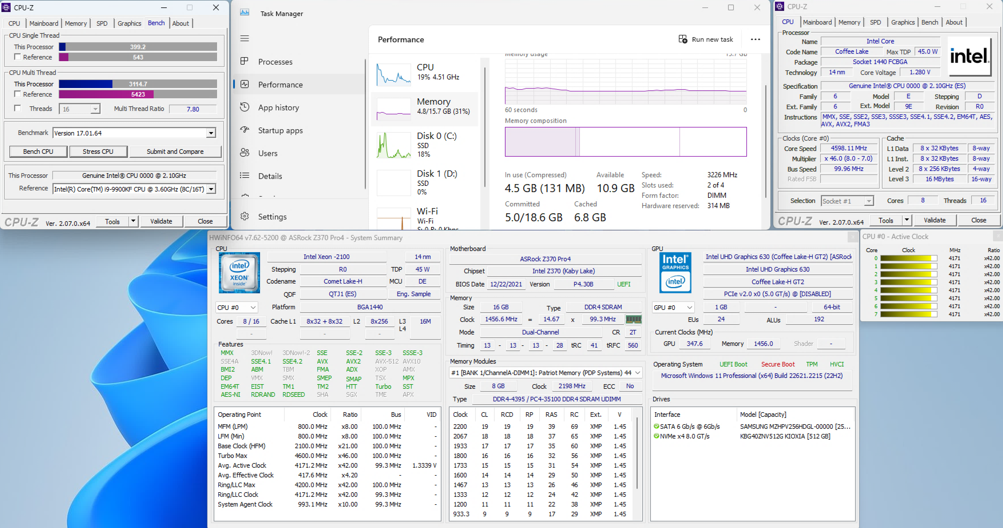This screenshot has height=528, width=1003.
Task: Click the Tools button in left CPU-Z
Action: coord(112,221)
